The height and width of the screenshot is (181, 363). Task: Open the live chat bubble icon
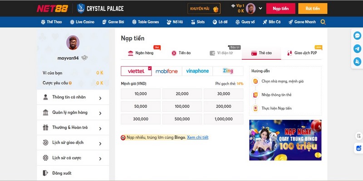click(357, 36)
